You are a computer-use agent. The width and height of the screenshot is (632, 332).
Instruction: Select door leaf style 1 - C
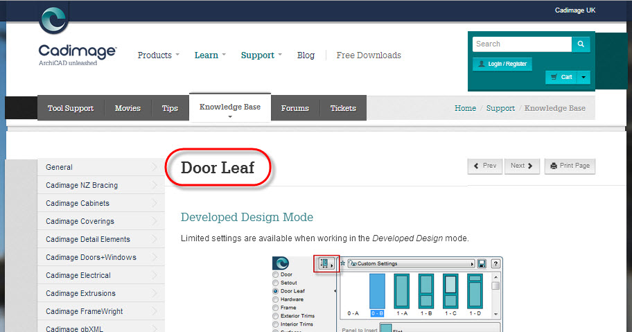(450, 295)
